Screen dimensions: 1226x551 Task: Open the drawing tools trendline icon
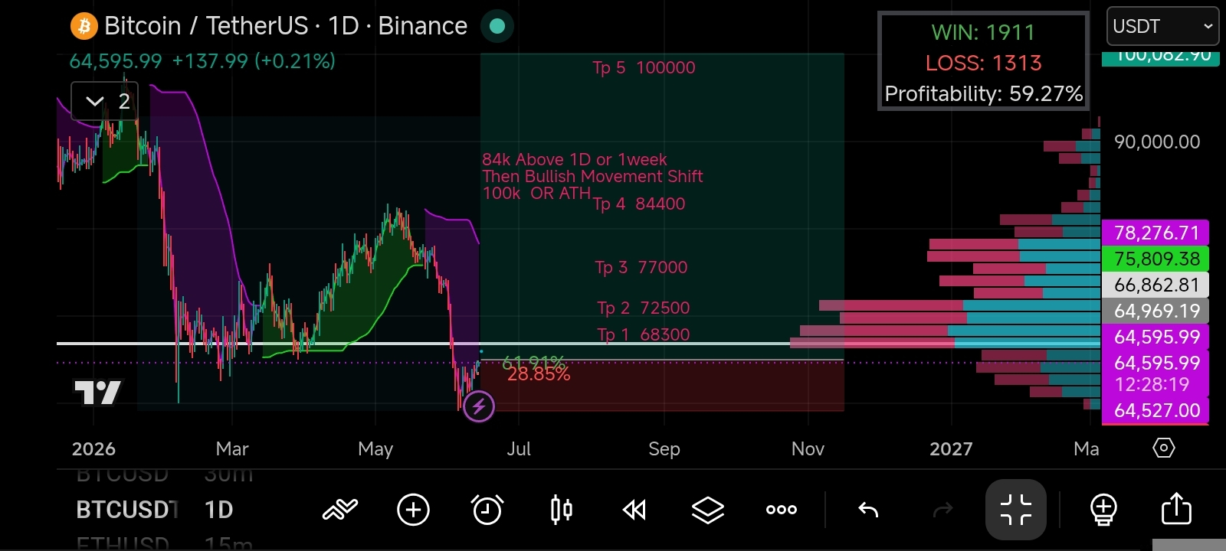point(340,510)
